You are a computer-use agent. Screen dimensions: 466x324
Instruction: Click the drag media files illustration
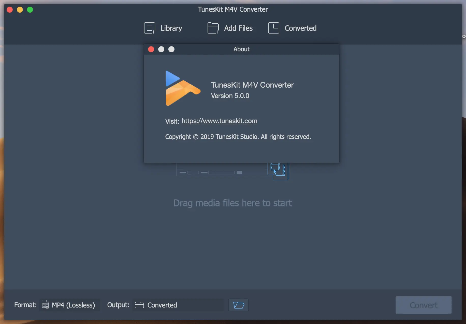233,171
